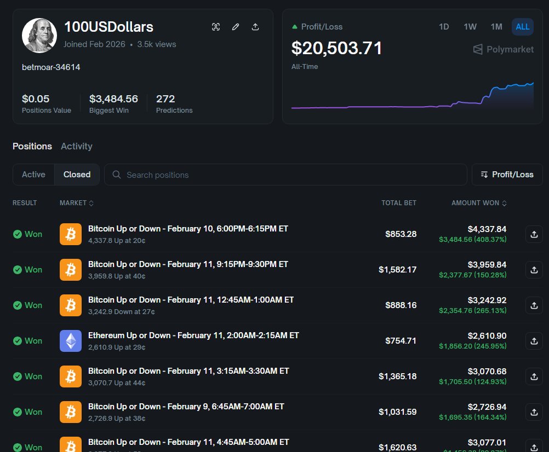This screenshot has width=549, height=452.
Task: Open the Profit/Loss sort button
Action: point(507,175)
